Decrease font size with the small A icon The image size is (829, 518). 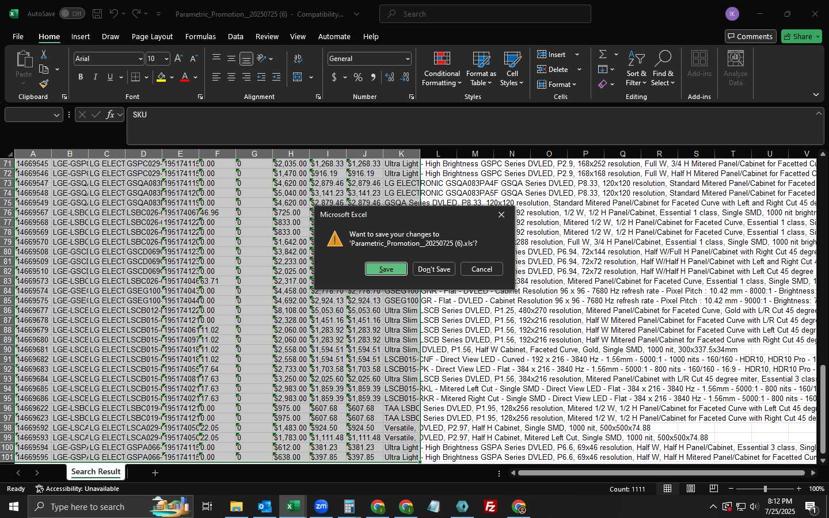pyautogui.click(x=193, y=59)
